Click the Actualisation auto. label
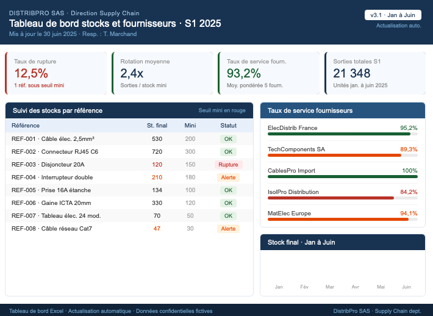433x316 pixels. click(x=398, y=26)
